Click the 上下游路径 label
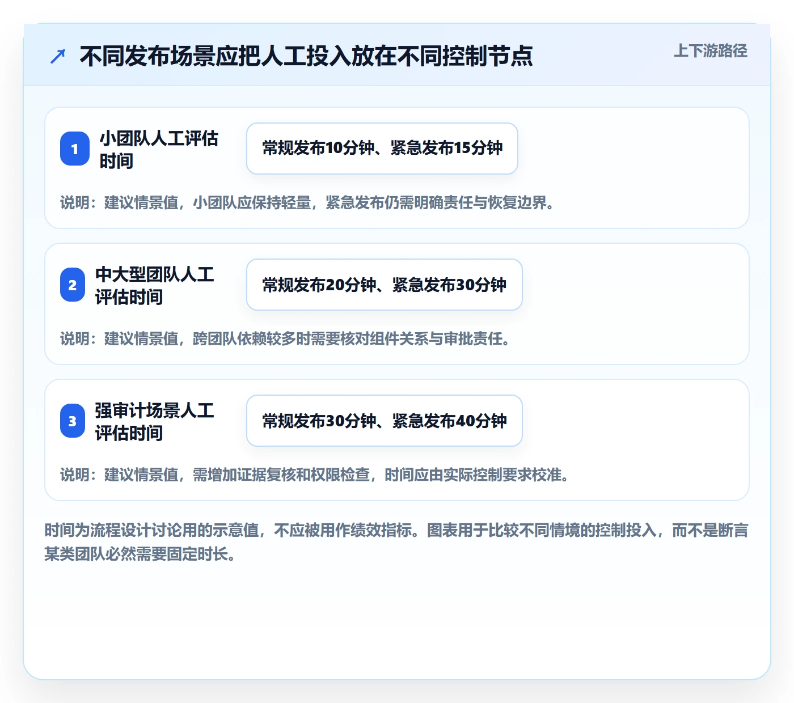Viewport: 794px width, 703px height. (x=711, y=51)
